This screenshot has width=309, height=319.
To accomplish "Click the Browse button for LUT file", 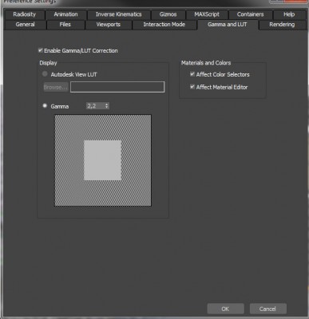I will point(55,87).
